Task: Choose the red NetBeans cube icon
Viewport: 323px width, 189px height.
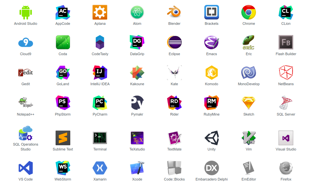Action: [286, 72]
